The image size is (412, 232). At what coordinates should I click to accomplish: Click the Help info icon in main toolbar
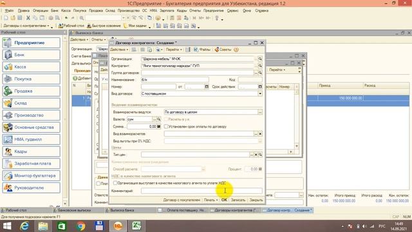[x=158, y=18]
